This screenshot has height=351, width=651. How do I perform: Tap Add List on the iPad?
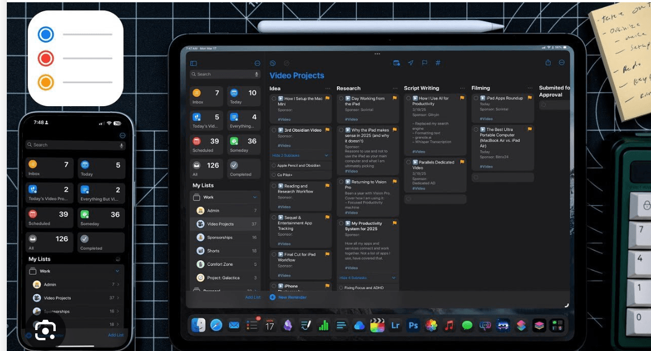(253, 298)
